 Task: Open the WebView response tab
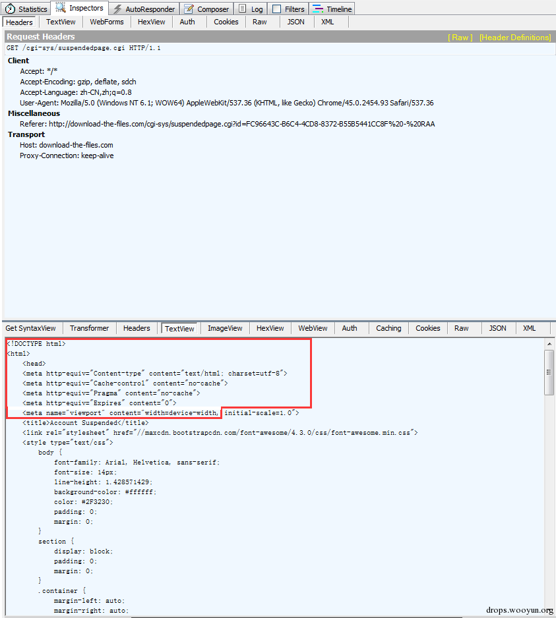coord(313,328)
